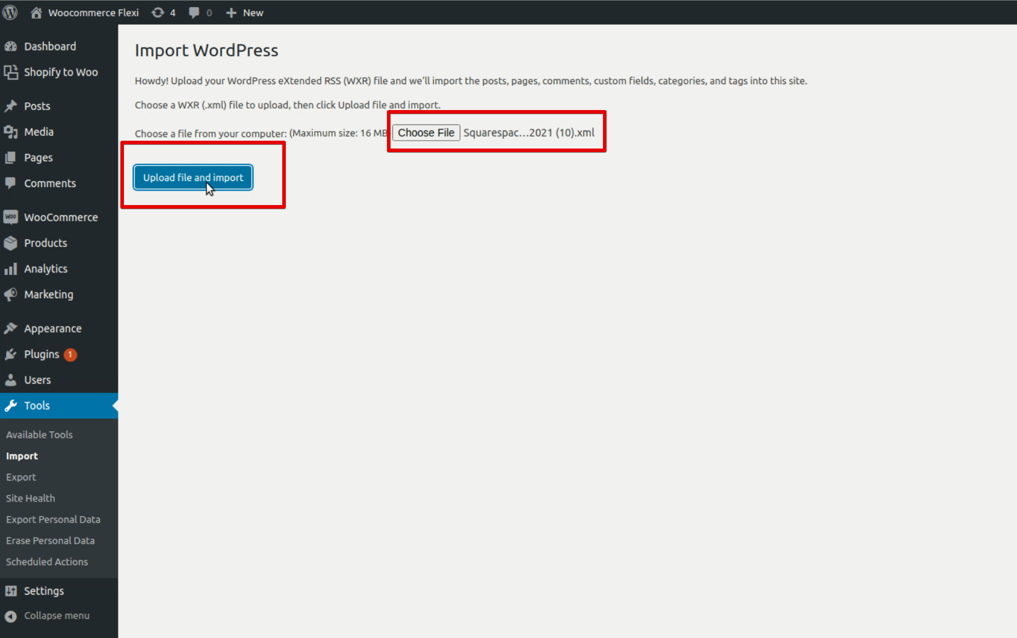Screen dimensions: 1017x638
Task: Click the Tools wrench icon
Action: point(11,405)
